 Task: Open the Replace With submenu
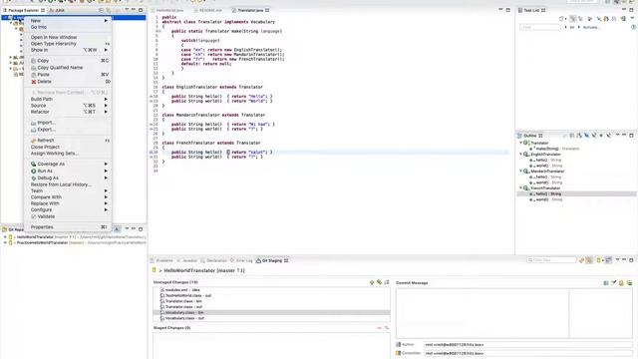click(x=68, y=203)
